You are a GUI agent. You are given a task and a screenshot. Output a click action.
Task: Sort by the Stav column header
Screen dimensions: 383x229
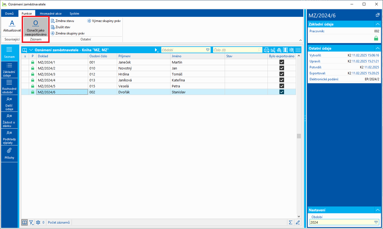click(x=246, y=56)
